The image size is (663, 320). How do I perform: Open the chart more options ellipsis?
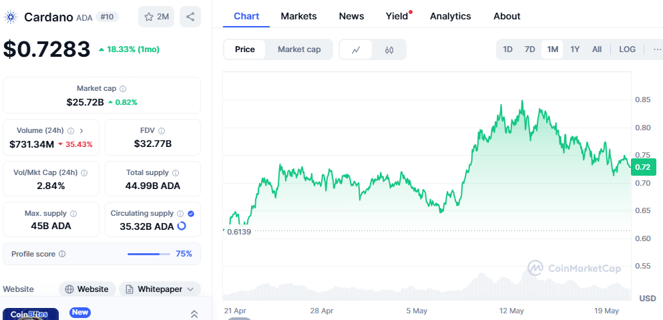[x=657, y=49]
